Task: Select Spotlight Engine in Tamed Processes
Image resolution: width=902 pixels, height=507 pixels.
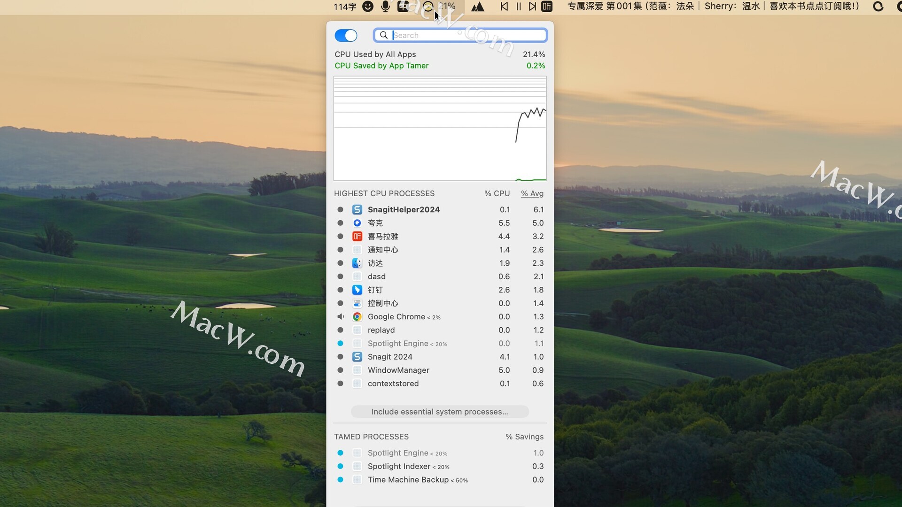Action: point(440,453)
